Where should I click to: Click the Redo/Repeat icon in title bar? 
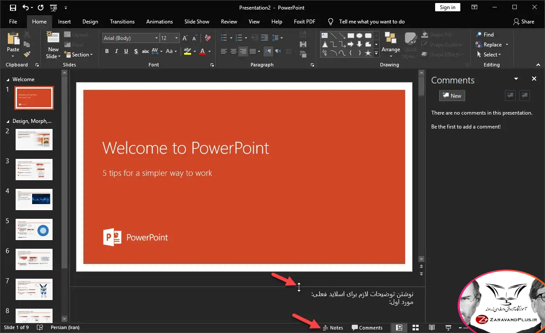[40, 7]
